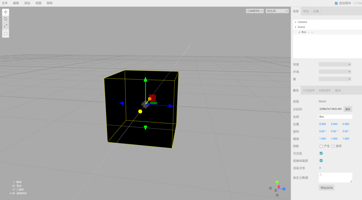
Task: Toggle local space checkbox in toolbar
Action: coord(6,34)
